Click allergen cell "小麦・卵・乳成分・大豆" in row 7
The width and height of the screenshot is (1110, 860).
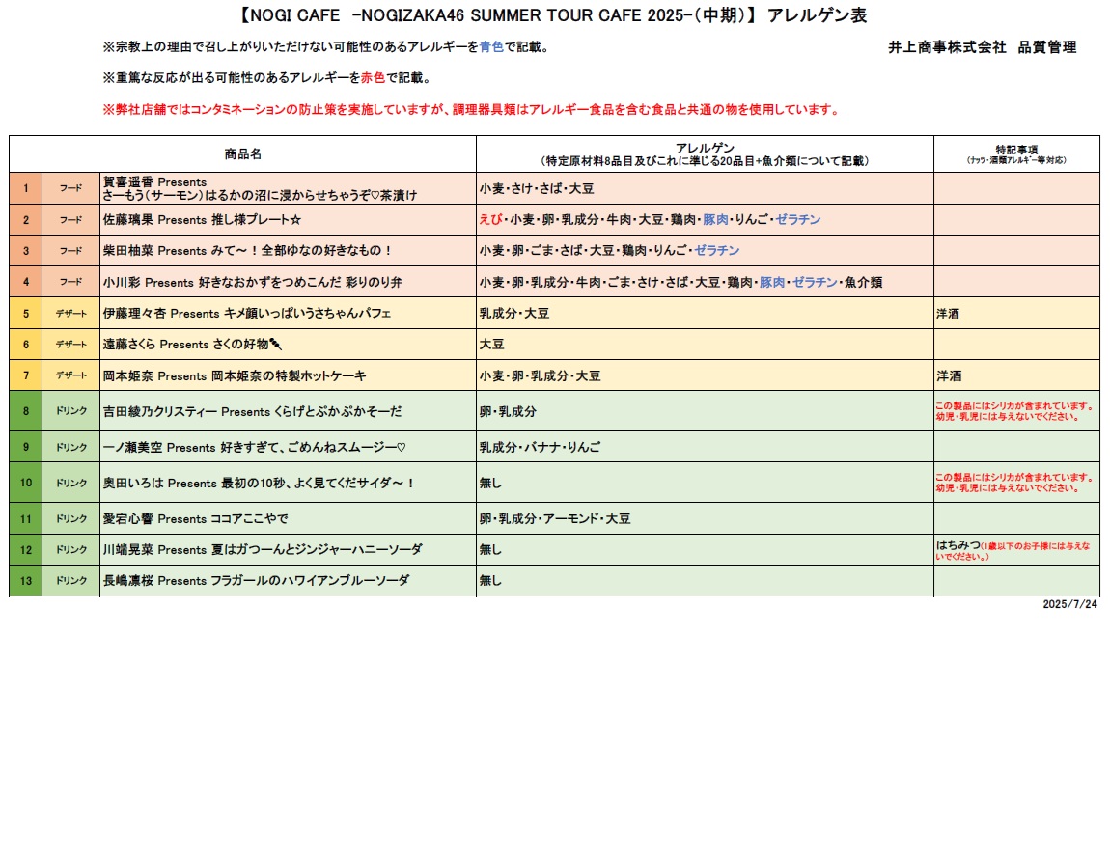point(705,375)
